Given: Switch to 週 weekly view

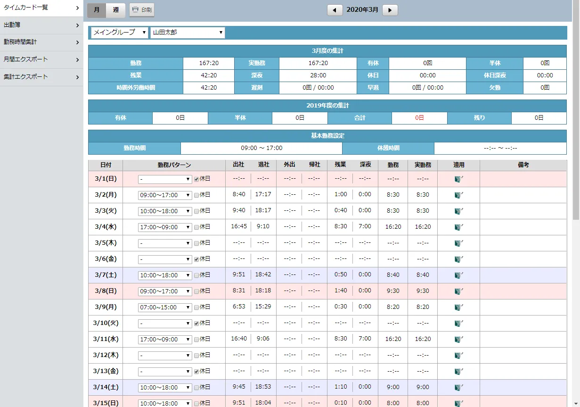Looking at the screenshot, I should (116, 10).
